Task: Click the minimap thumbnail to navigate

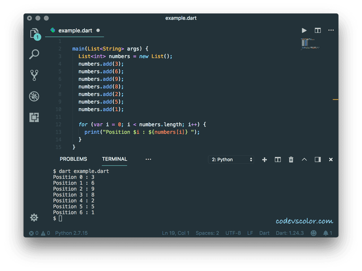Action: coord(309,44)
